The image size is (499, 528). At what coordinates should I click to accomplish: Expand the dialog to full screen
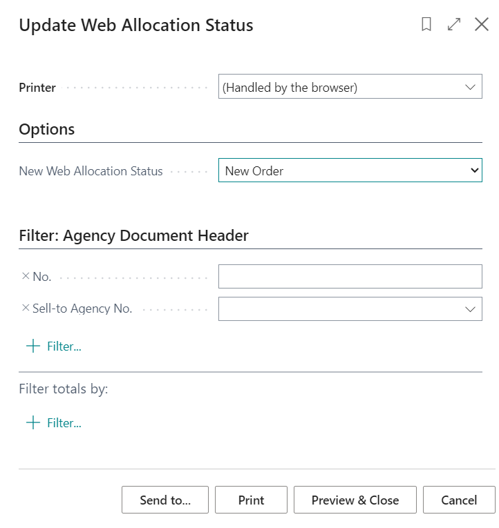(454, 25)
